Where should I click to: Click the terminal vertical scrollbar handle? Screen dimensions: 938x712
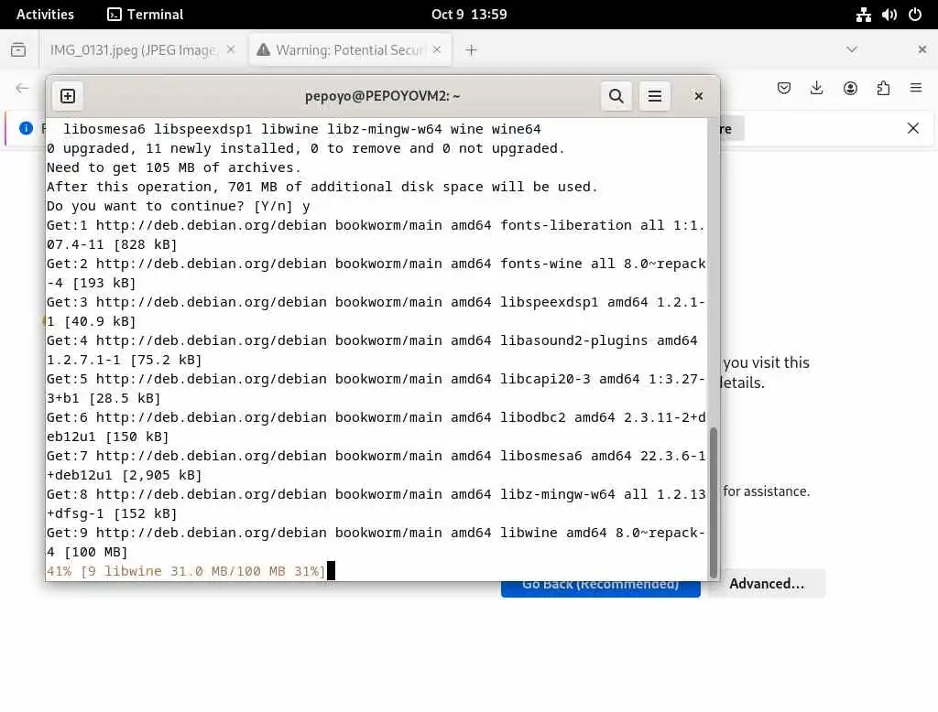tap(713, 502)
